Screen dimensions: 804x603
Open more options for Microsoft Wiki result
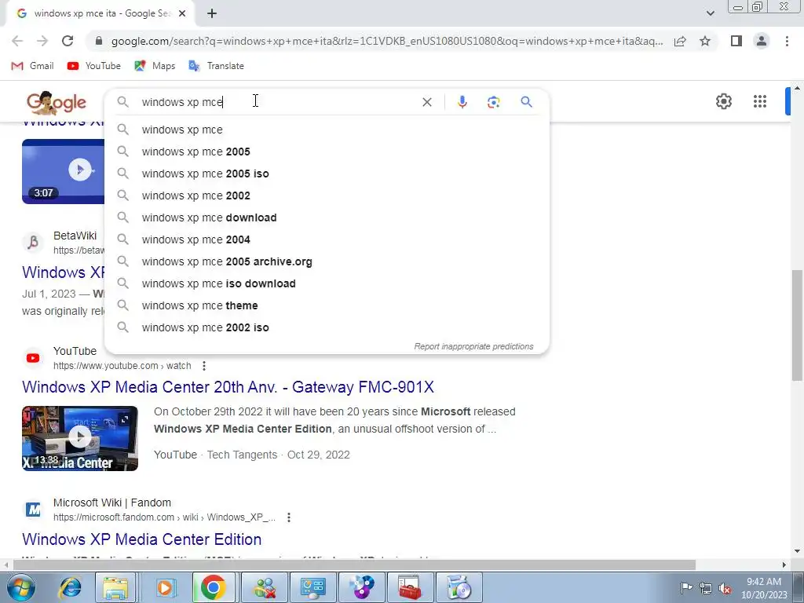[289, 517]
